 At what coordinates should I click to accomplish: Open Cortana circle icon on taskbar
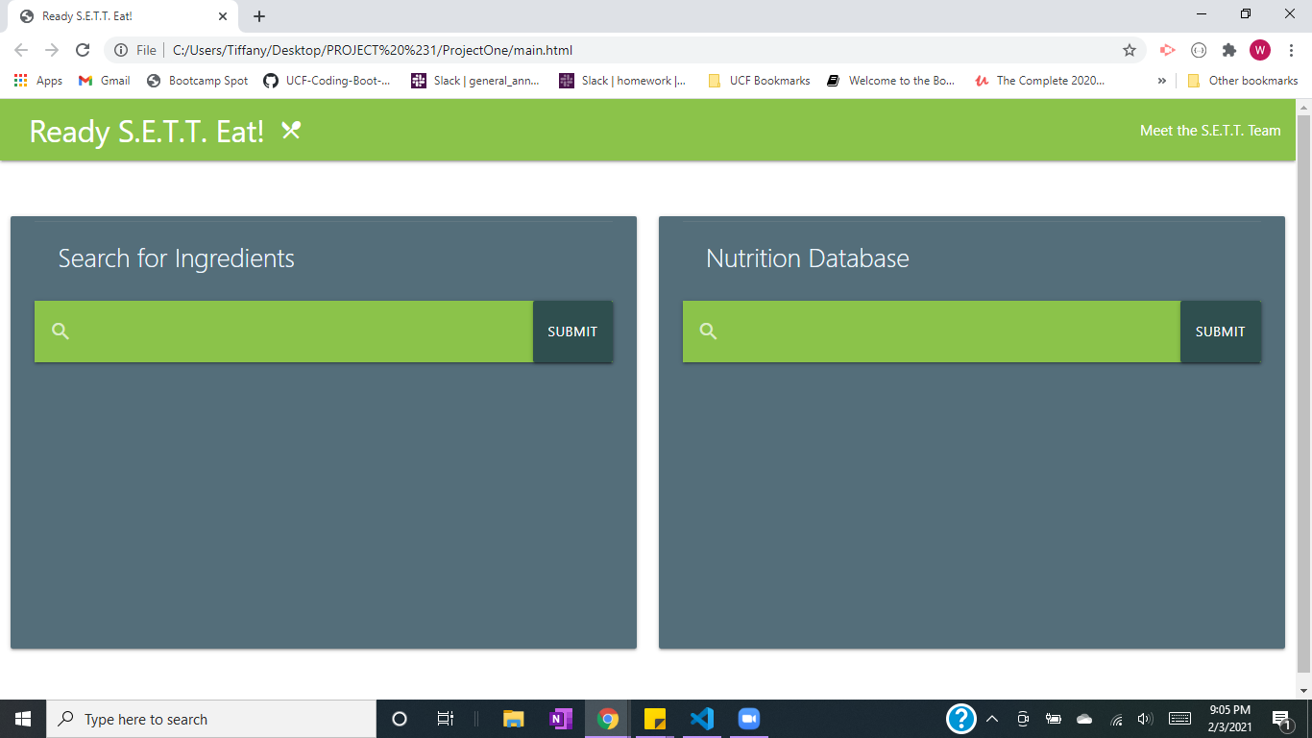point(401,719)
